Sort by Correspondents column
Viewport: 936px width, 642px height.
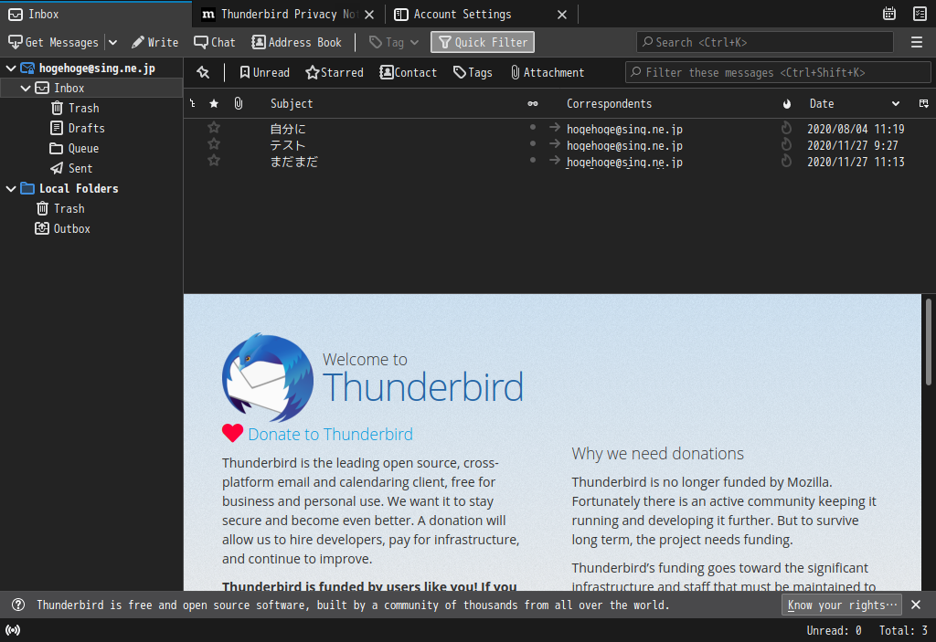click(609, 104)
